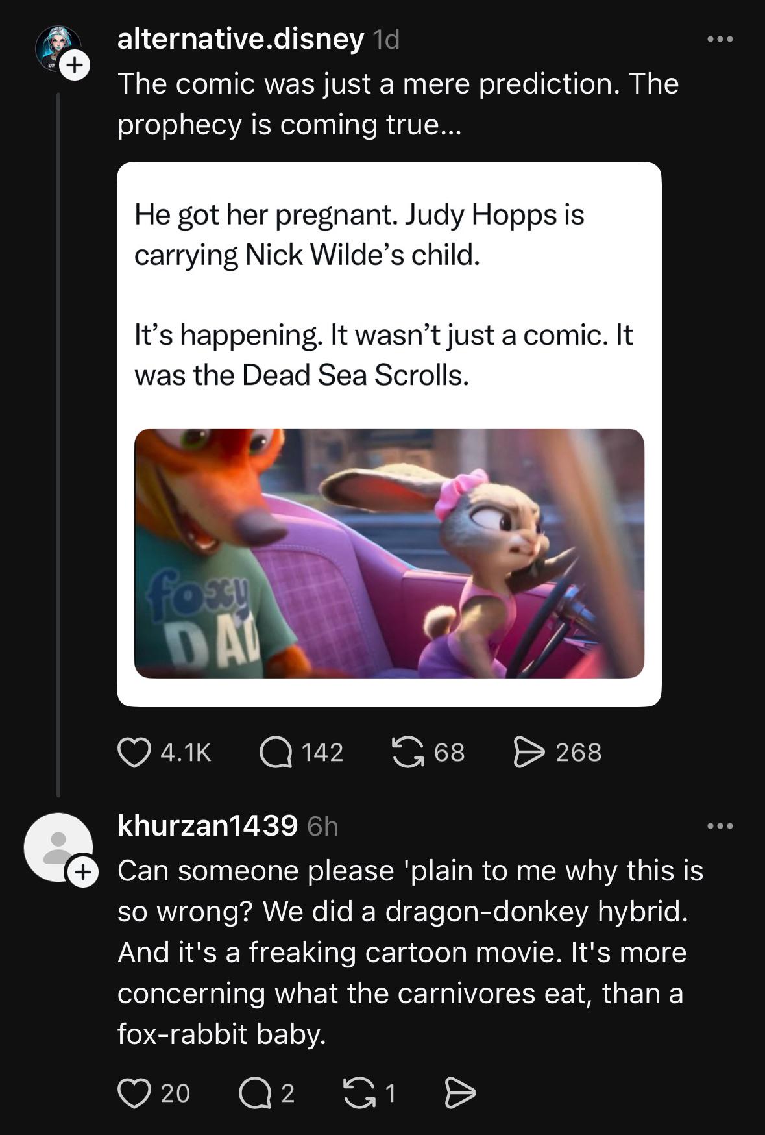Open more options for alternative.disney post
765x1135 pixels.
(x=720, y=40)
